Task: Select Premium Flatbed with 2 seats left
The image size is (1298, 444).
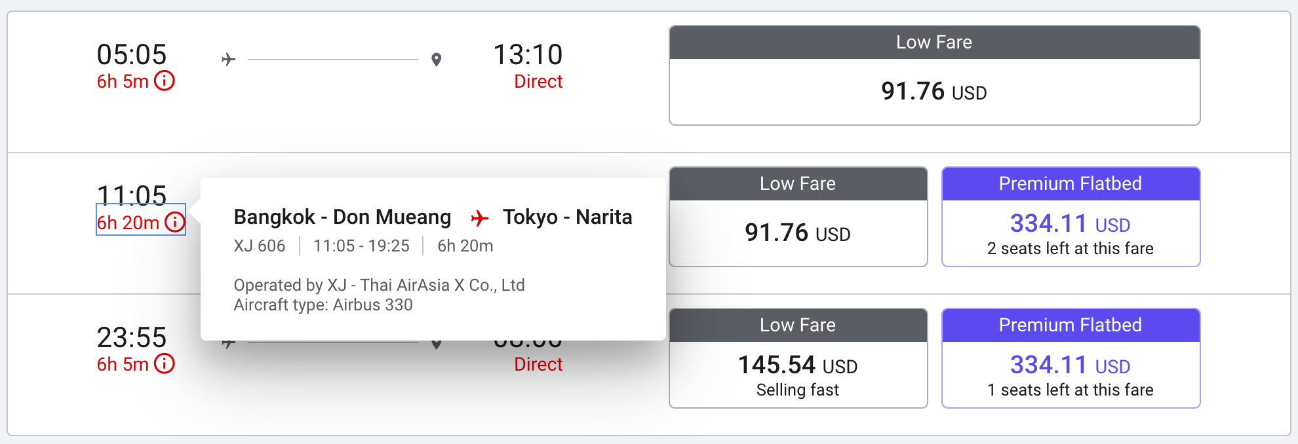Action: [1071, 232]
